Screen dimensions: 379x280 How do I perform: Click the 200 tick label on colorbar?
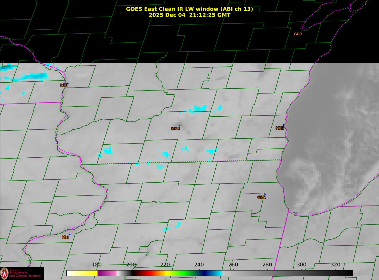point(131,265)
